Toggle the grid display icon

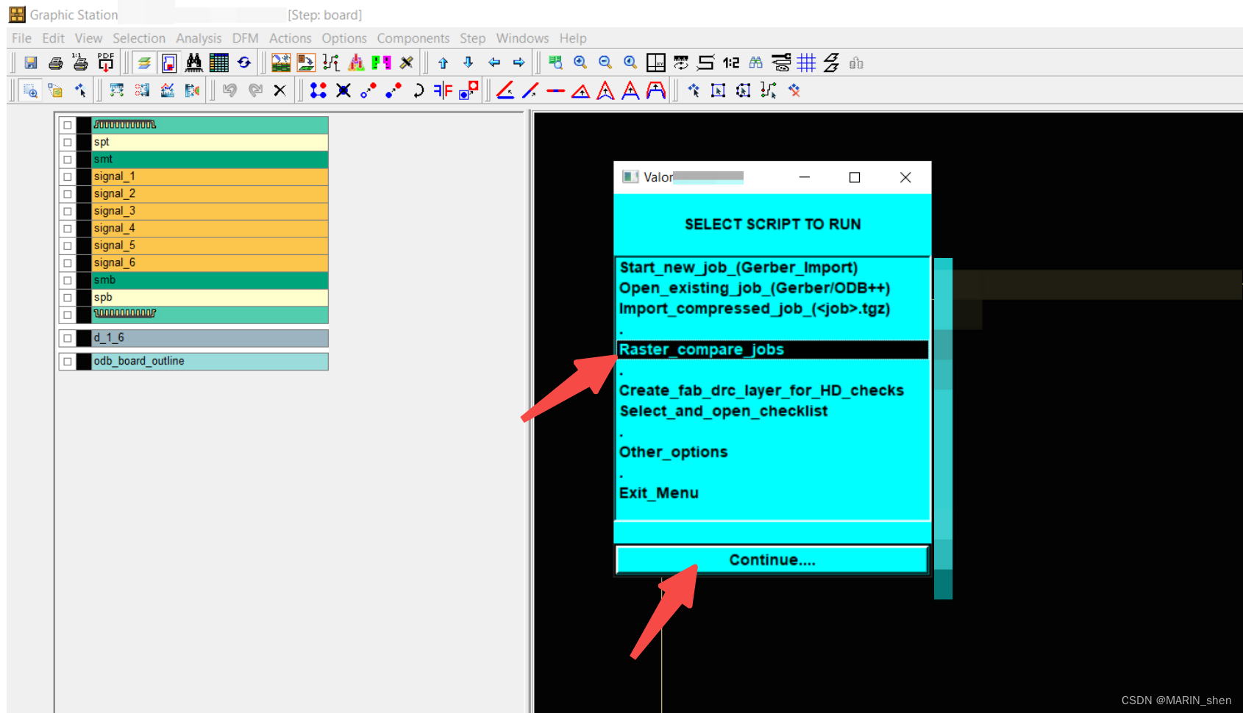(x=807, y=62)
